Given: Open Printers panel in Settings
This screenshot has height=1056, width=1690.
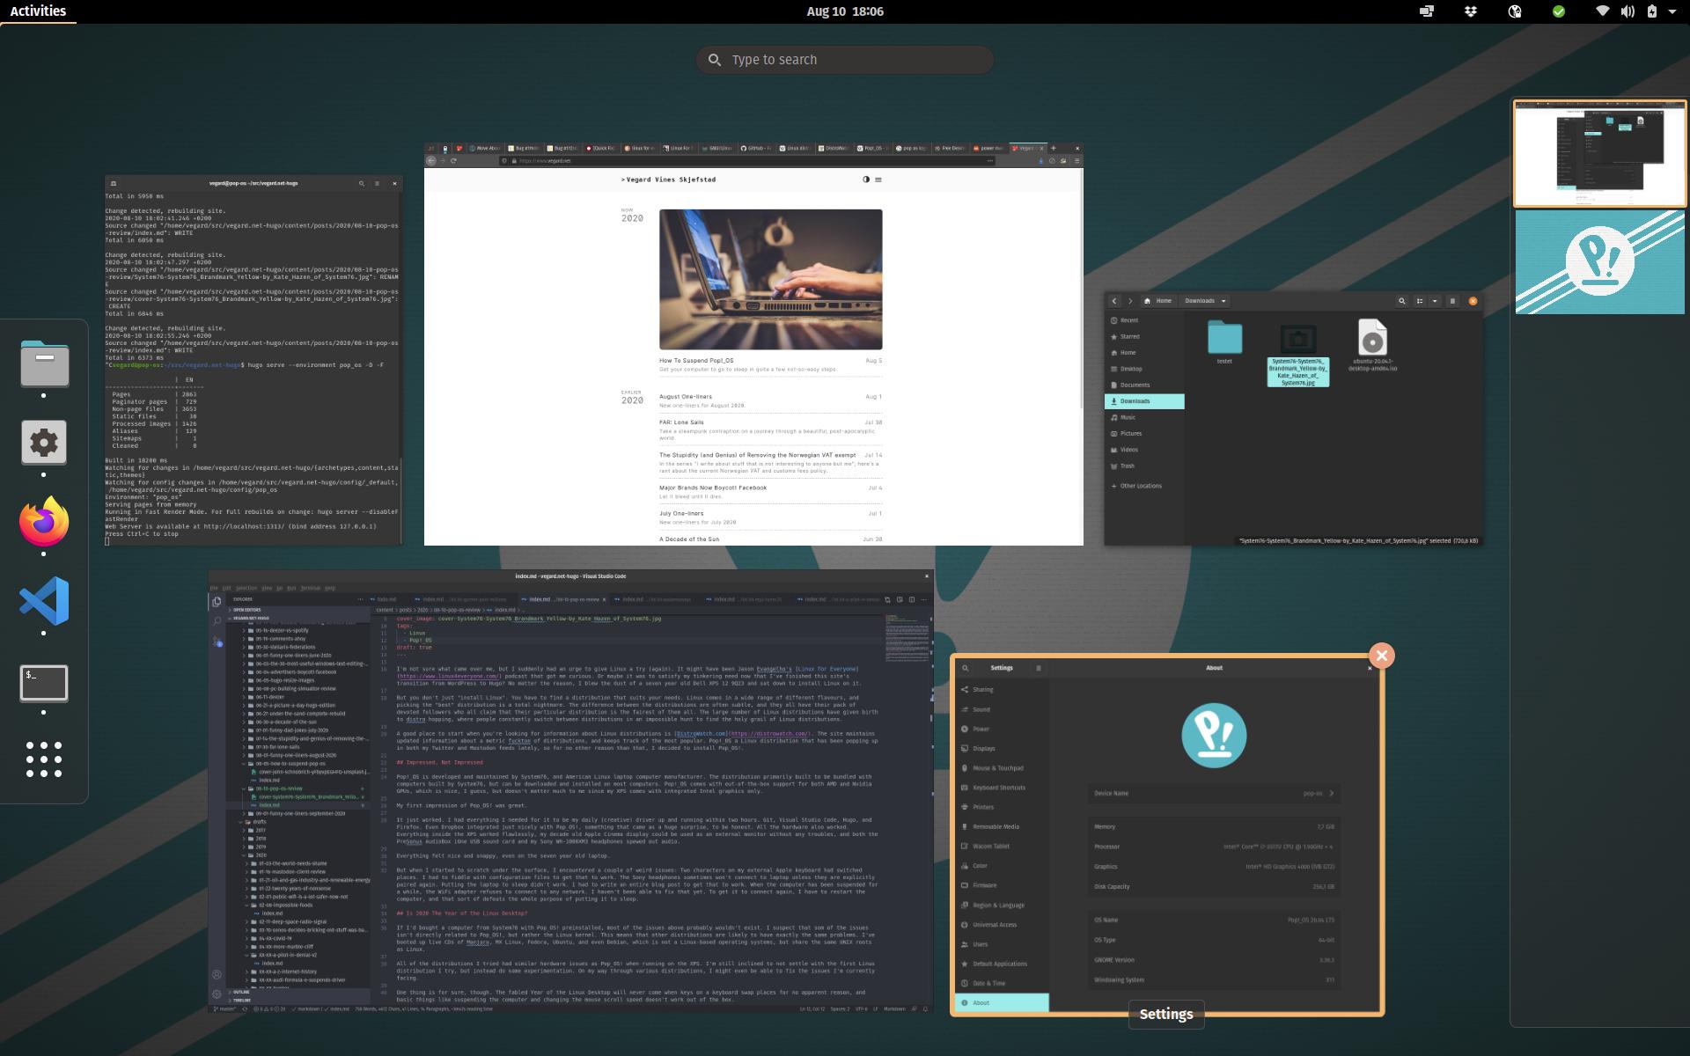Looking at the screenshot, I should coord(1002,807).
